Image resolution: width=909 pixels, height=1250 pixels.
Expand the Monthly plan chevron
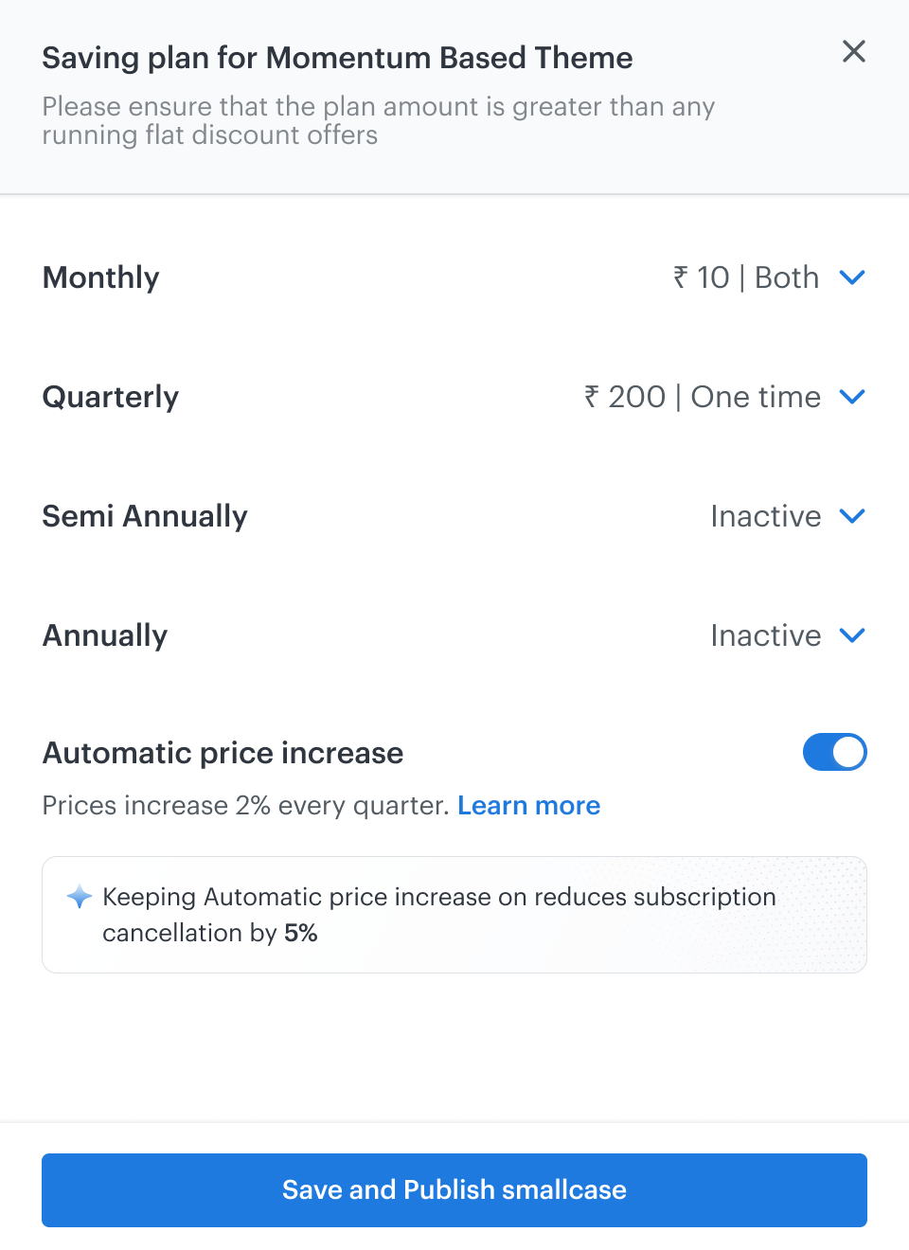(x=852, y=277)
